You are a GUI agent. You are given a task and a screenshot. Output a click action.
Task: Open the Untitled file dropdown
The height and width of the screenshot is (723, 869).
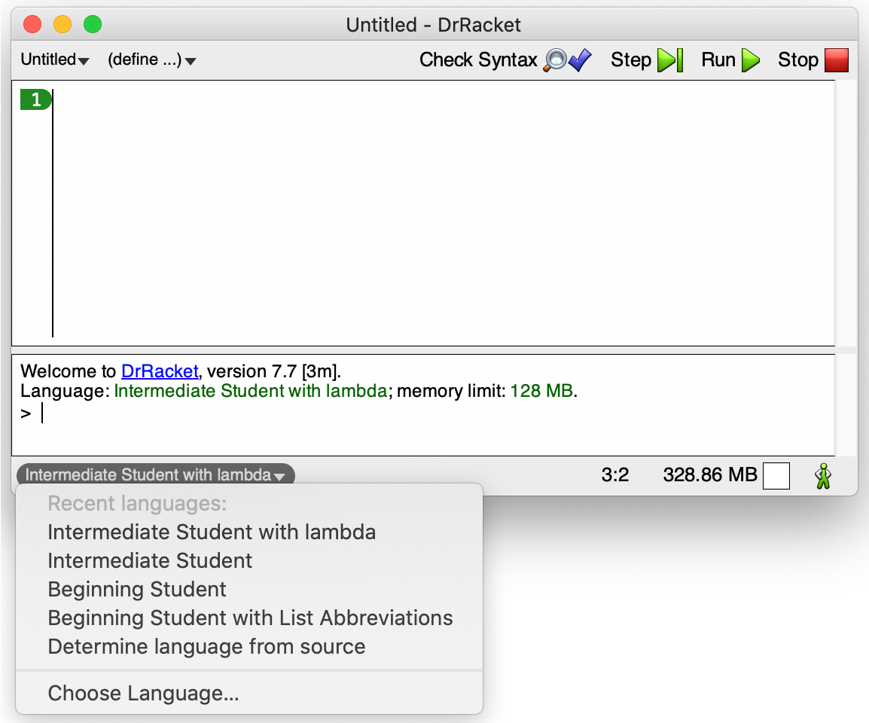pos(53,59)
